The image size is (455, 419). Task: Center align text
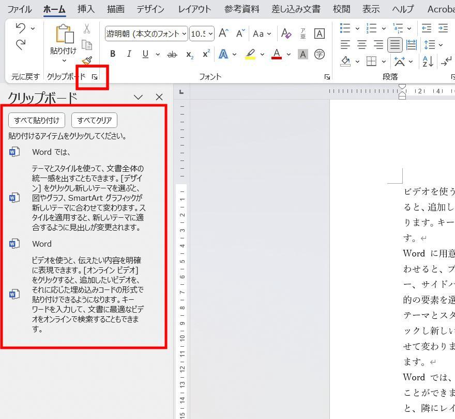362,44
